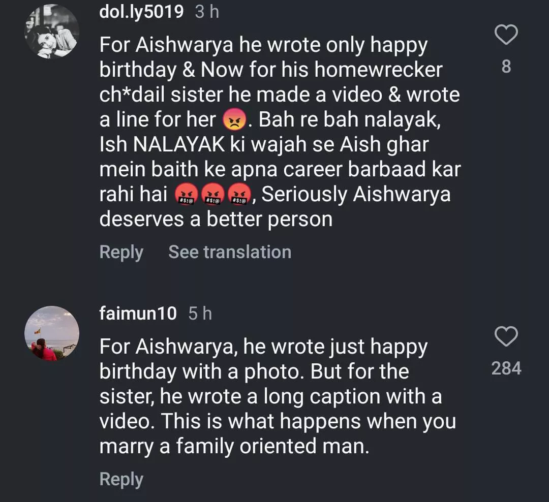Tap the 5 h timestamp
Screen dimensions: 549x502
click(x=200, y=313)
